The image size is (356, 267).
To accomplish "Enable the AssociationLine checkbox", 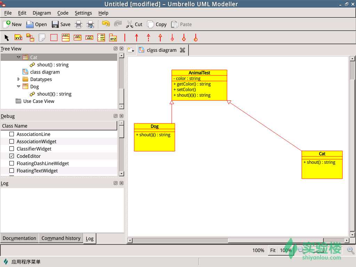I will point(11,134).
